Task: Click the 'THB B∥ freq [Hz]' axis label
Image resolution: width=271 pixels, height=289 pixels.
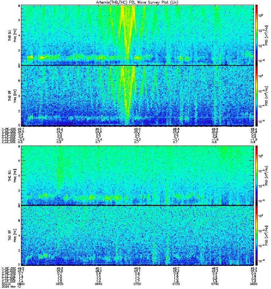Action: click(12, 96)
